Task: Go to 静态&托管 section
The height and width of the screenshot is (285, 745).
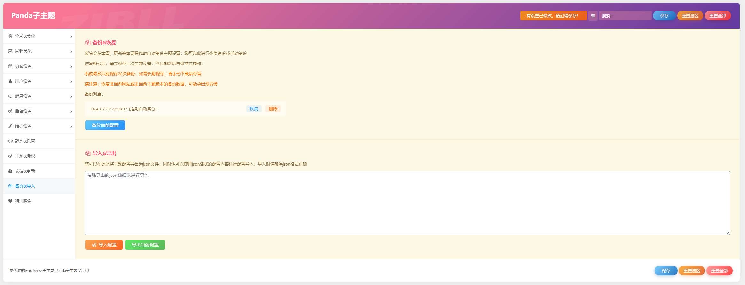Action: (x=39, y=141)
